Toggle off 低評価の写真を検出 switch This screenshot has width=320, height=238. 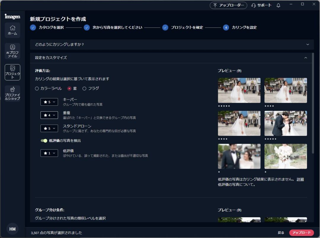coord(44,141)
